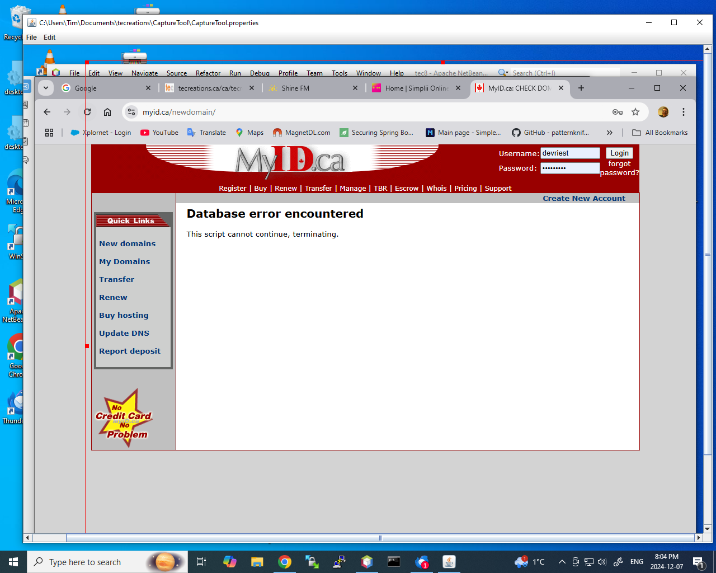
Task: Open Windows Start menu
Action: point(13,562)
